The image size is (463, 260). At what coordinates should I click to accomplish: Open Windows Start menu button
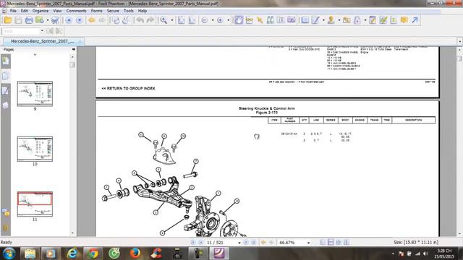[9, 253]
